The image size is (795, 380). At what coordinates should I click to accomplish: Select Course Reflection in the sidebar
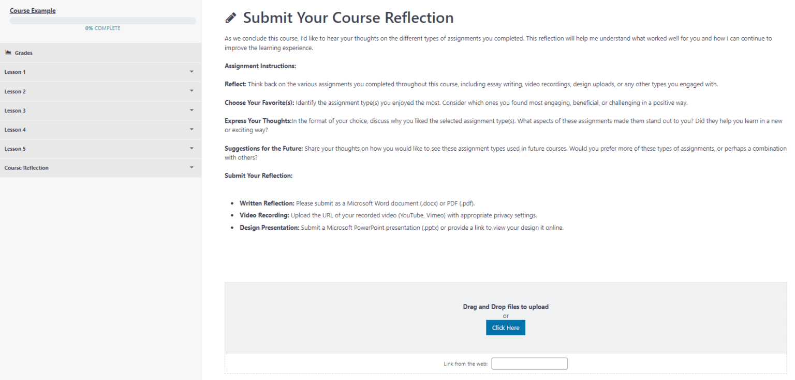pyautogui.click(x=26, y=168)
